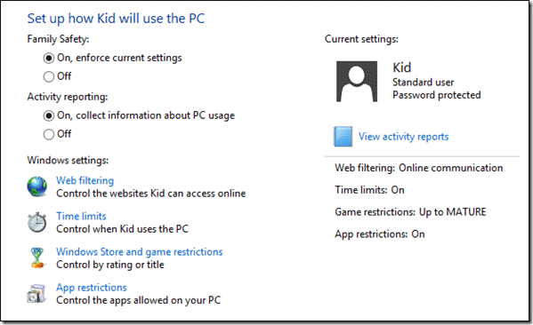
Task: Click the blue activity reports notebook icon
Action: pyautogui.click(x=343, y=137)
